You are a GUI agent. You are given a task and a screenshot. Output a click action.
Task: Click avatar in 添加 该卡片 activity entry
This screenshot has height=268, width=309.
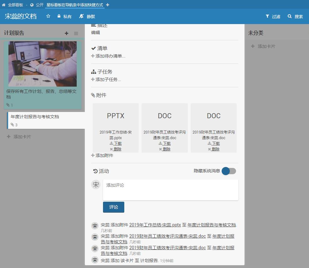pos(95,260)
